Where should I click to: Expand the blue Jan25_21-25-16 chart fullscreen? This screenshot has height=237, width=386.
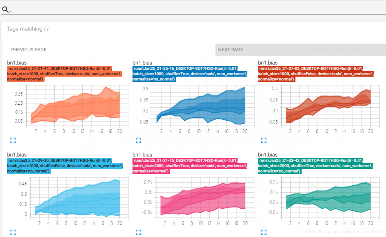coord(138,140)
